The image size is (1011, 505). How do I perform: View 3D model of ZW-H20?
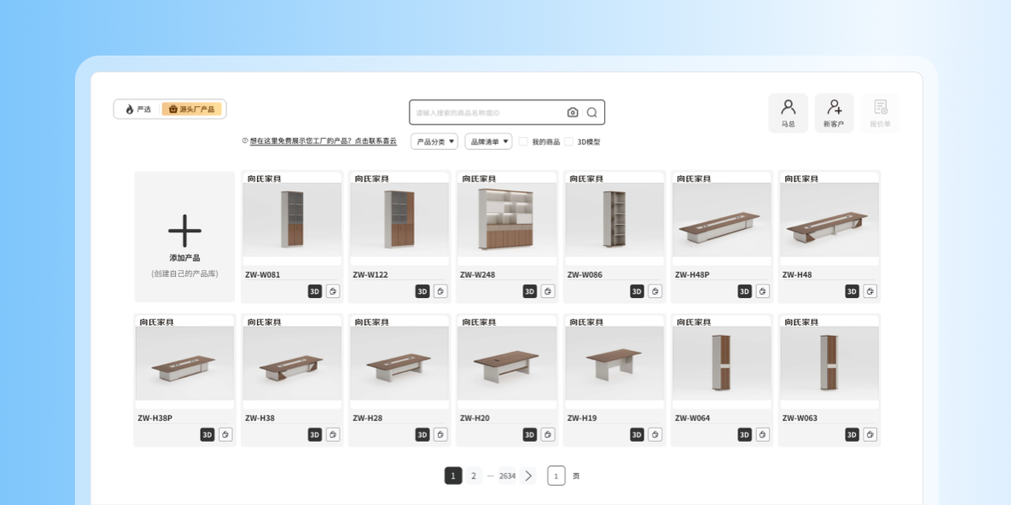pyautogui.click(x=530, y=434)
